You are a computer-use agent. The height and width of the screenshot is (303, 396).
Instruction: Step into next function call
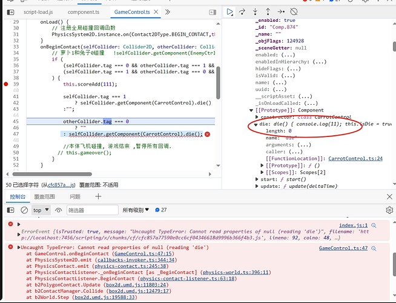[255, 12]
